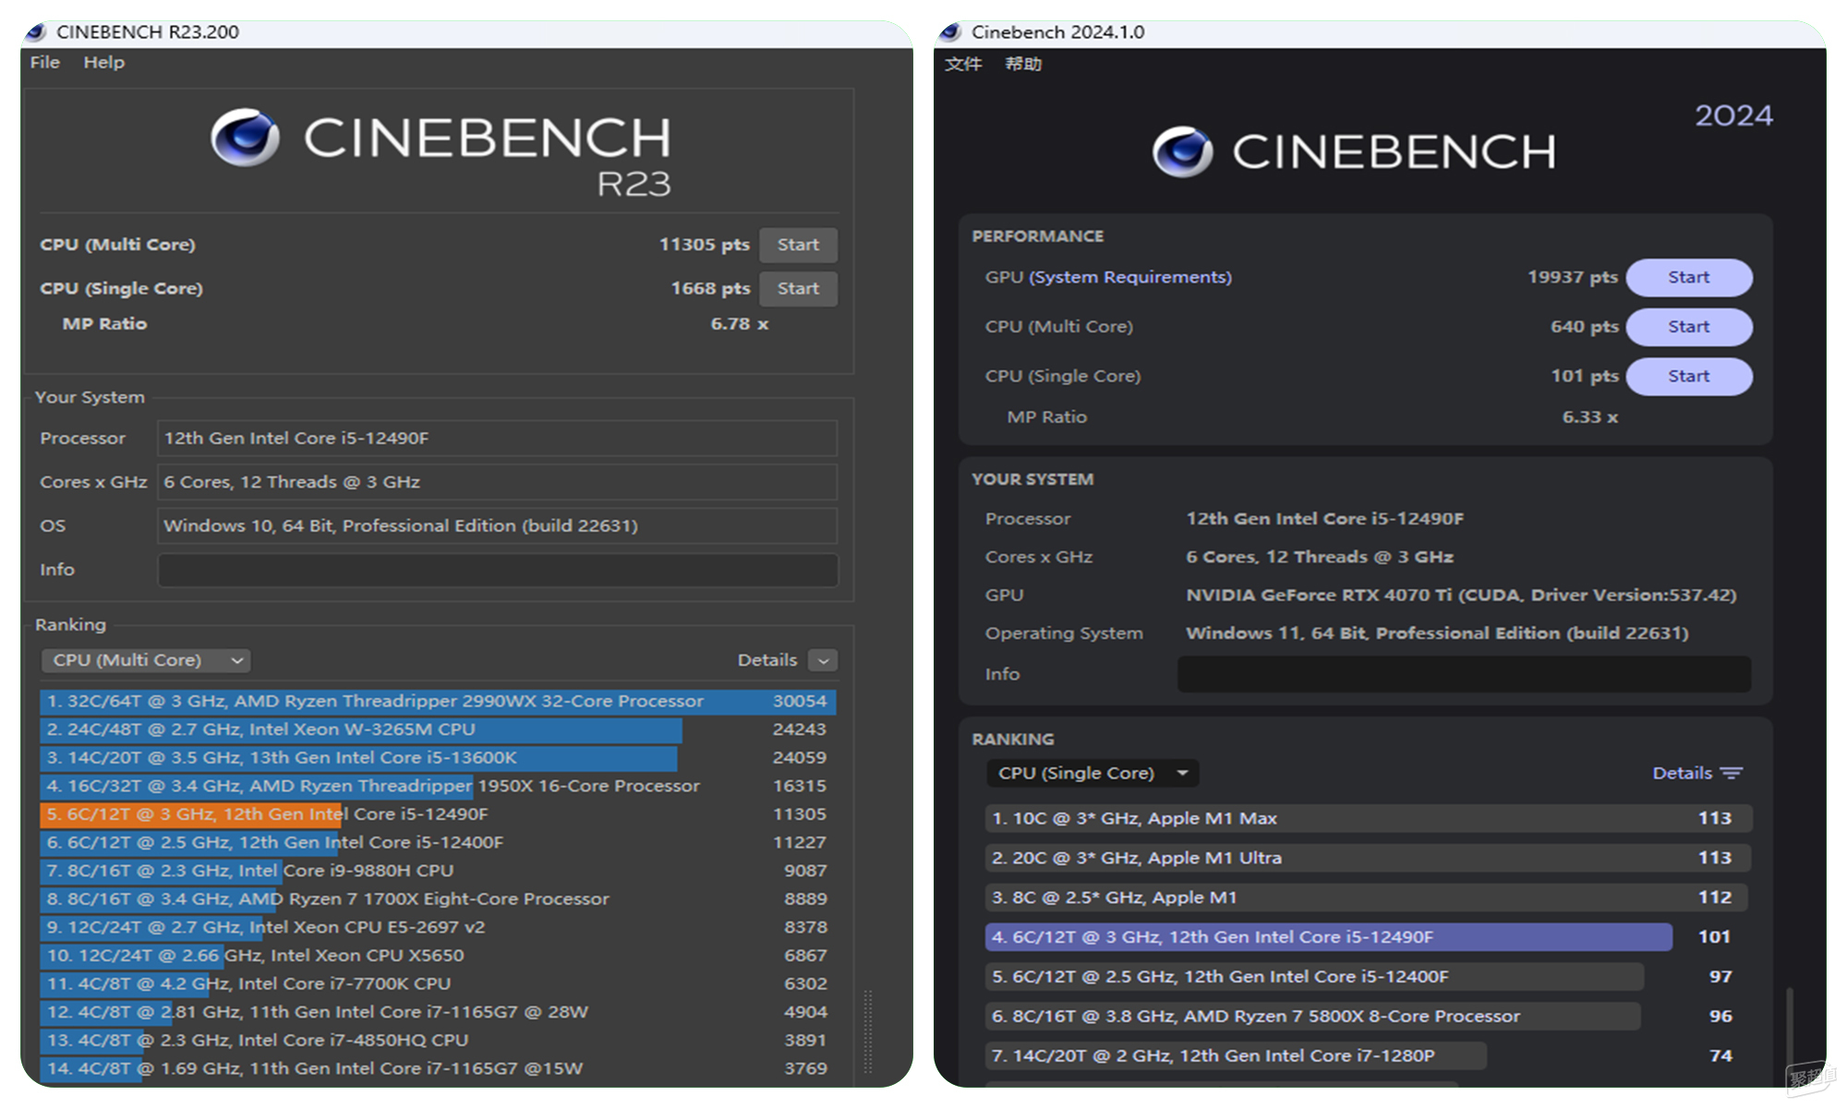
Task: Select the Ryzen 7 1700X ranking row
Action: [438, 898]
